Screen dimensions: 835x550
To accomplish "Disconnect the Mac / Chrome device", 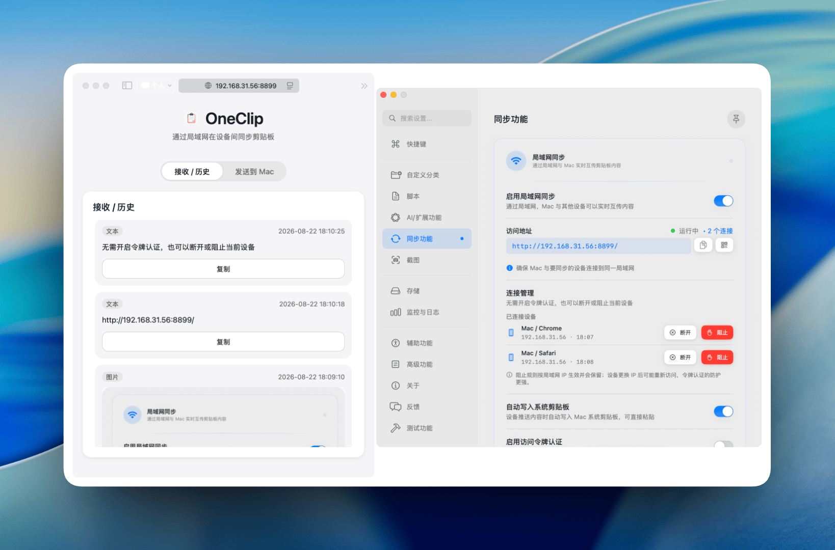I will [680, 333].
